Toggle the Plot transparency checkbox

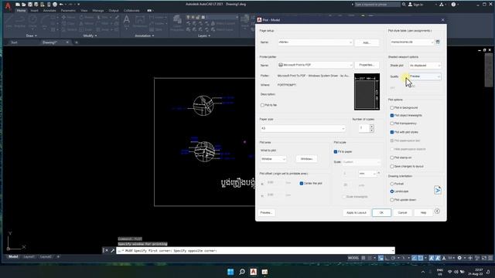click(392, 124)
